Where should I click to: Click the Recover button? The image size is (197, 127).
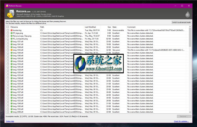(184, 117)
